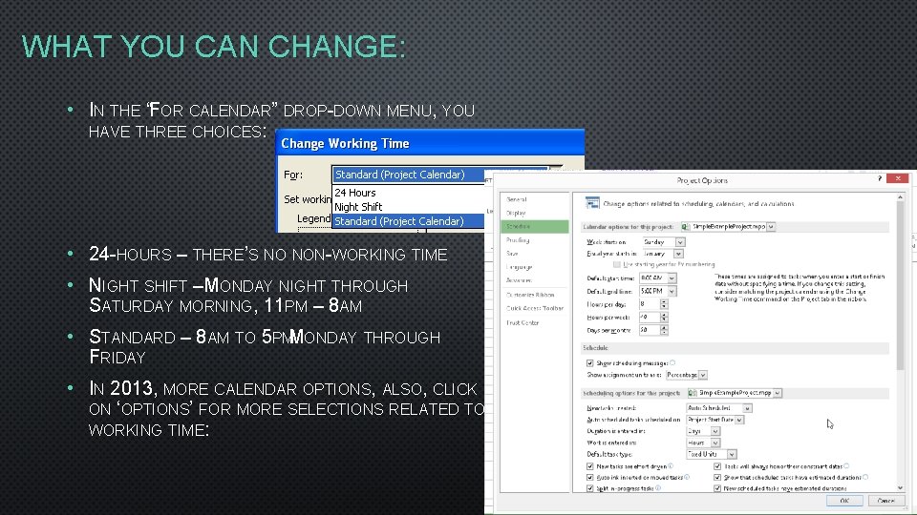Select Display in Project Options sidebar

pos(535,213)
